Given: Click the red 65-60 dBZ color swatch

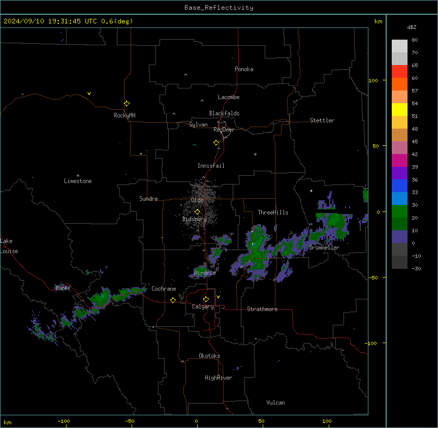Looking at the screenshot, I should click(399, 72).
